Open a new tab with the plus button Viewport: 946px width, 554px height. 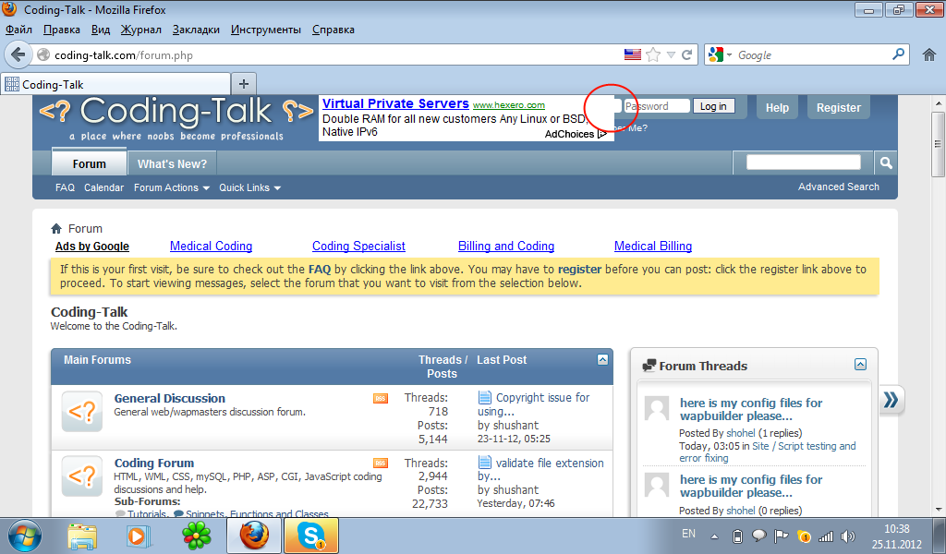tap(245, 83)
